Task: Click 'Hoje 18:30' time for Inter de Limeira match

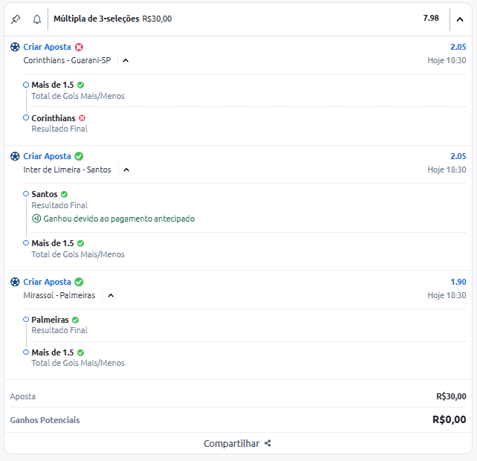Action: (x=447, y=170)
